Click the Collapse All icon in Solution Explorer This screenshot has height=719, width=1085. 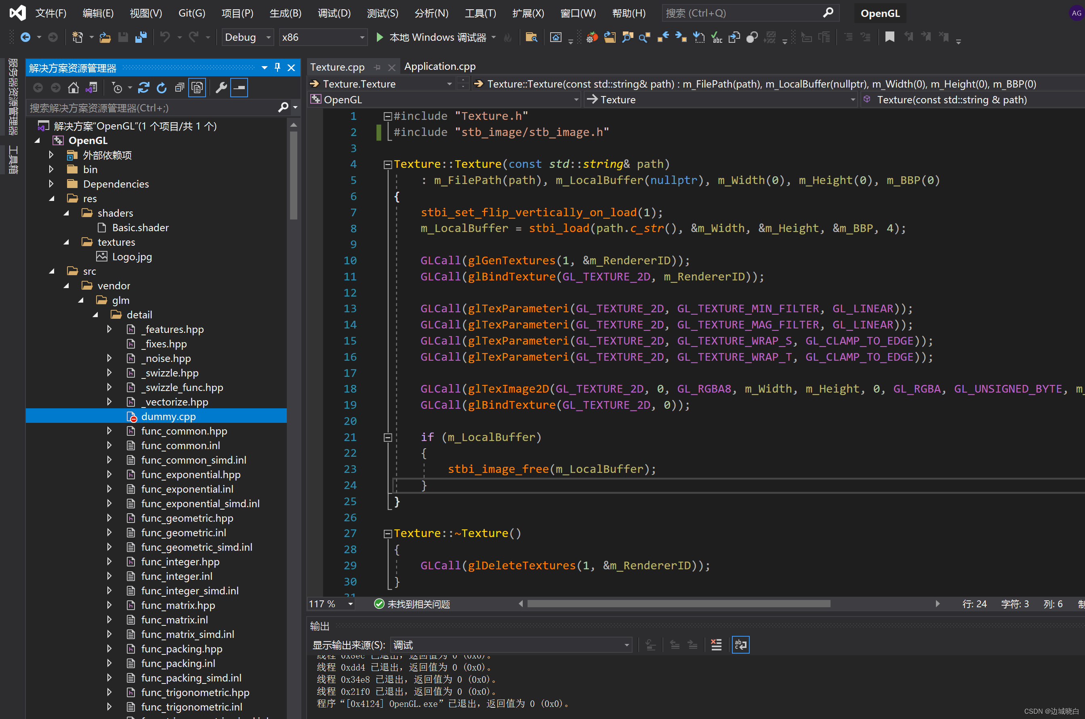(179, 88)
